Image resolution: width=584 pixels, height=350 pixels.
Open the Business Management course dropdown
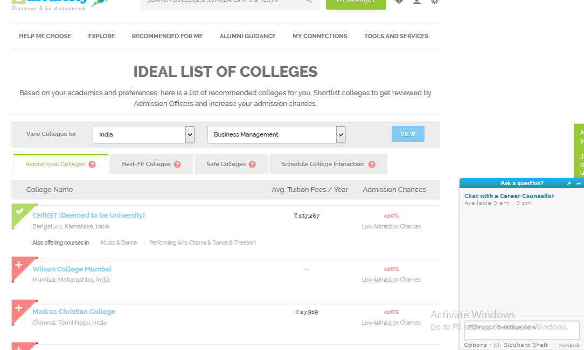pyautogui.click(x=276, y=134)
